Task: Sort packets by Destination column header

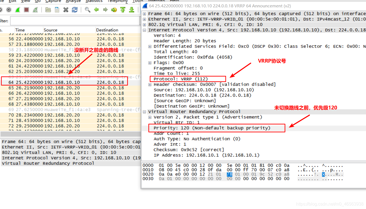Action: (x=107, y=30)
